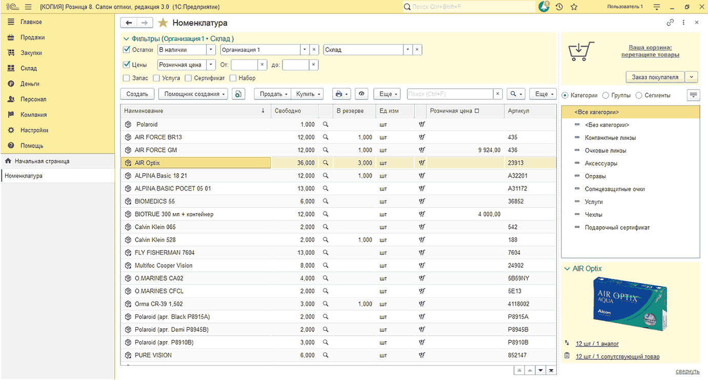
Task: Open the В наличии dropdown
Action: [211, 50]
